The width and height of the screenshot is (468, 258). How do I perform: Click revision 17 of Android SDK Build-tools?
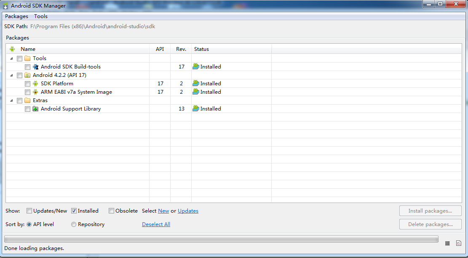coord(182,67)
